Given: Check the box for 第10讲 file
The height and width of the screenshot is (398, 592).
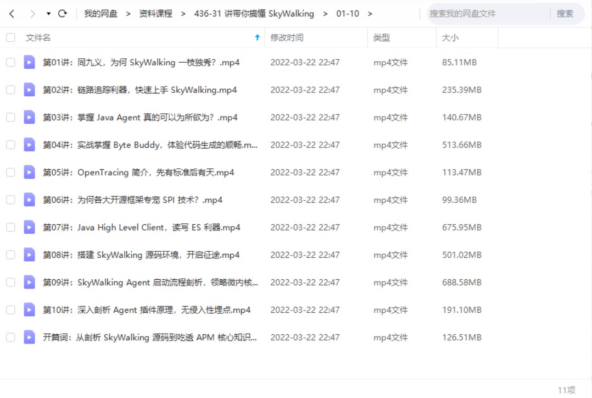Looking at the screenshot, I should point(10,310).
